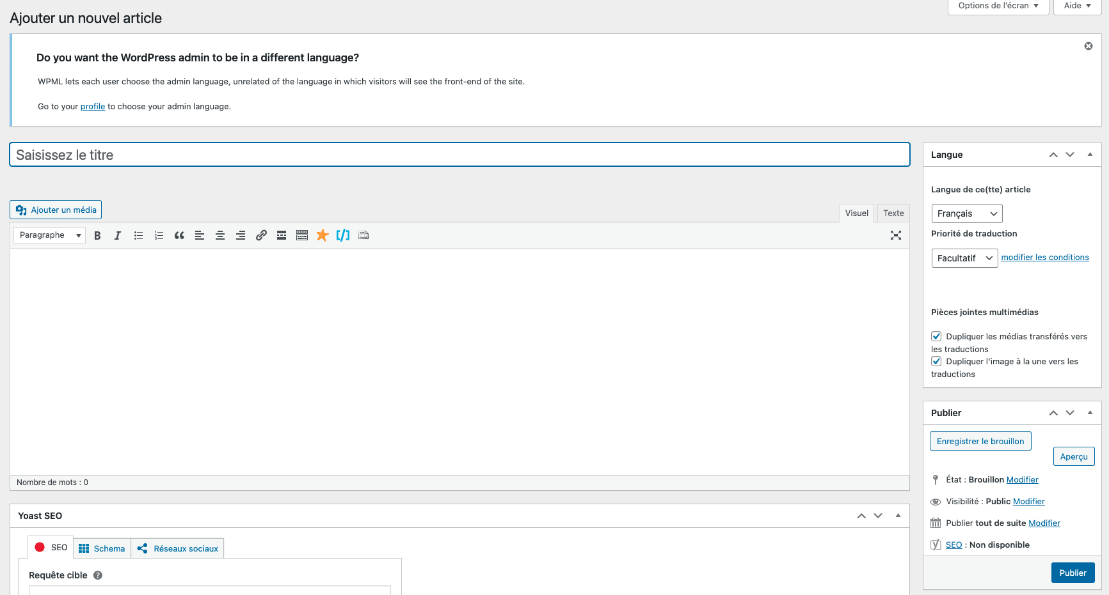Toggle duplicating uploaded media to translations
Screen dimensions: 1109x595
[936, 336]
